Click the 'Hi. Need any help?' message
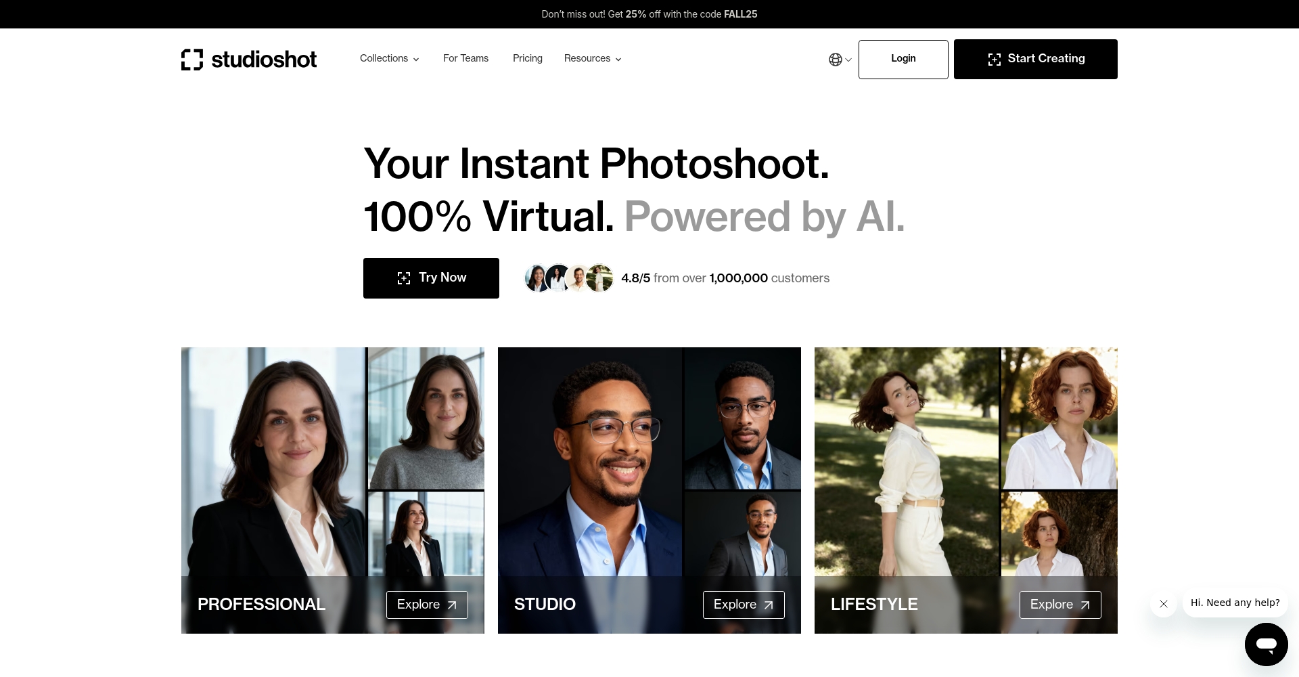This screenshot has width=1299, height=677. (x=1235, y=603)
